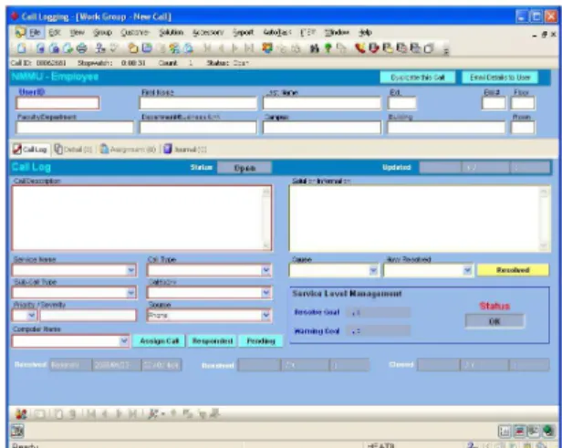Click the blank window icon at the toolbar end
Screen dimensions: 562x448
(429, 48)
